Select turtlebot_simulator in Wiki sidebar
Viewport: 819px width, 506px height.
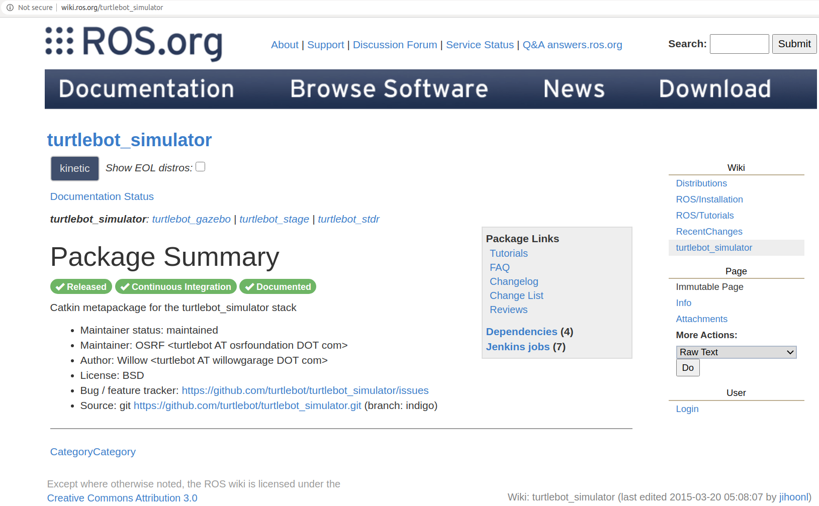click(714, 248)
